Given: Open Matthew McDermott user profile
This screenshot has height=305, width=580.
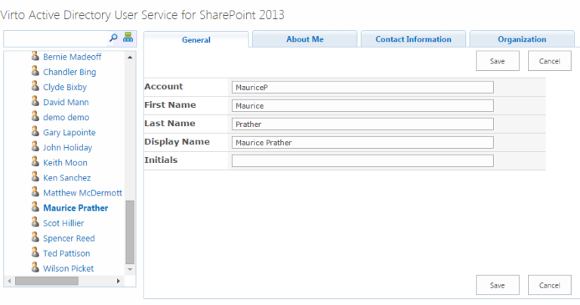Looking at the screenshot, I should (82, 193).
